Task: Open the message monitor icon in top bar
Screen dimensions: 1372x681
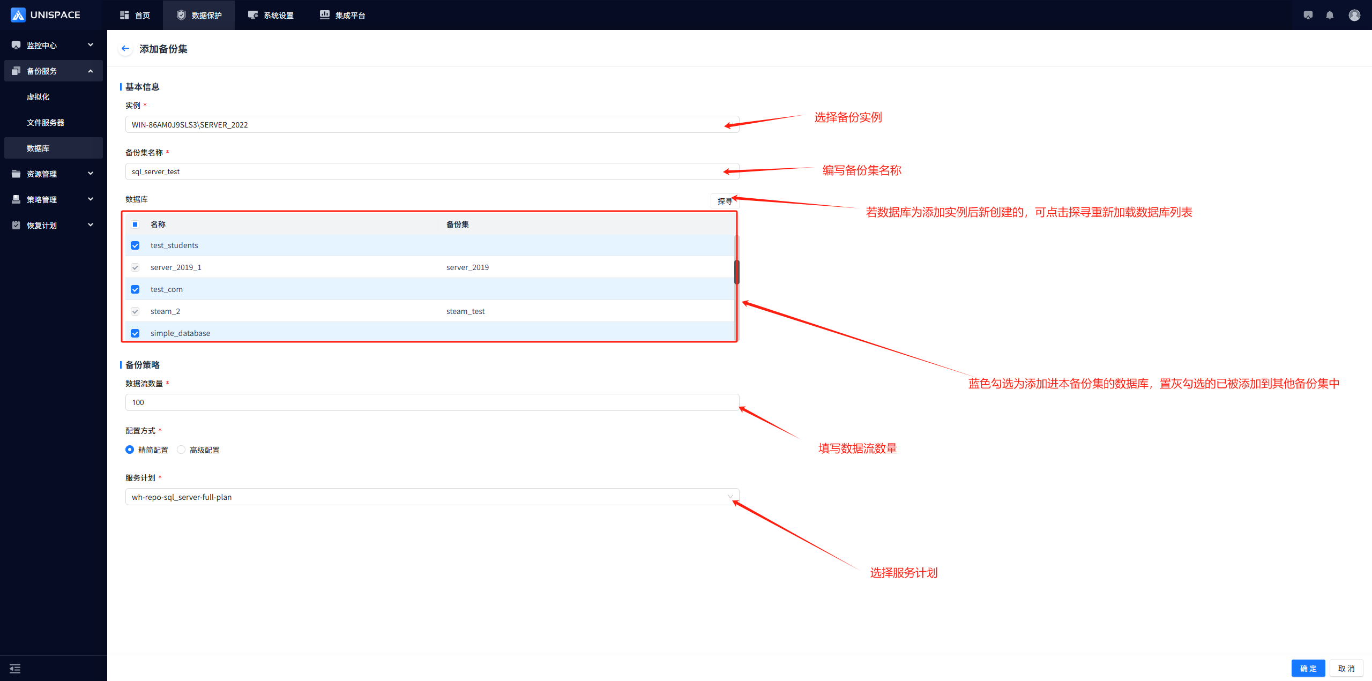Action: coord(1308,15)
